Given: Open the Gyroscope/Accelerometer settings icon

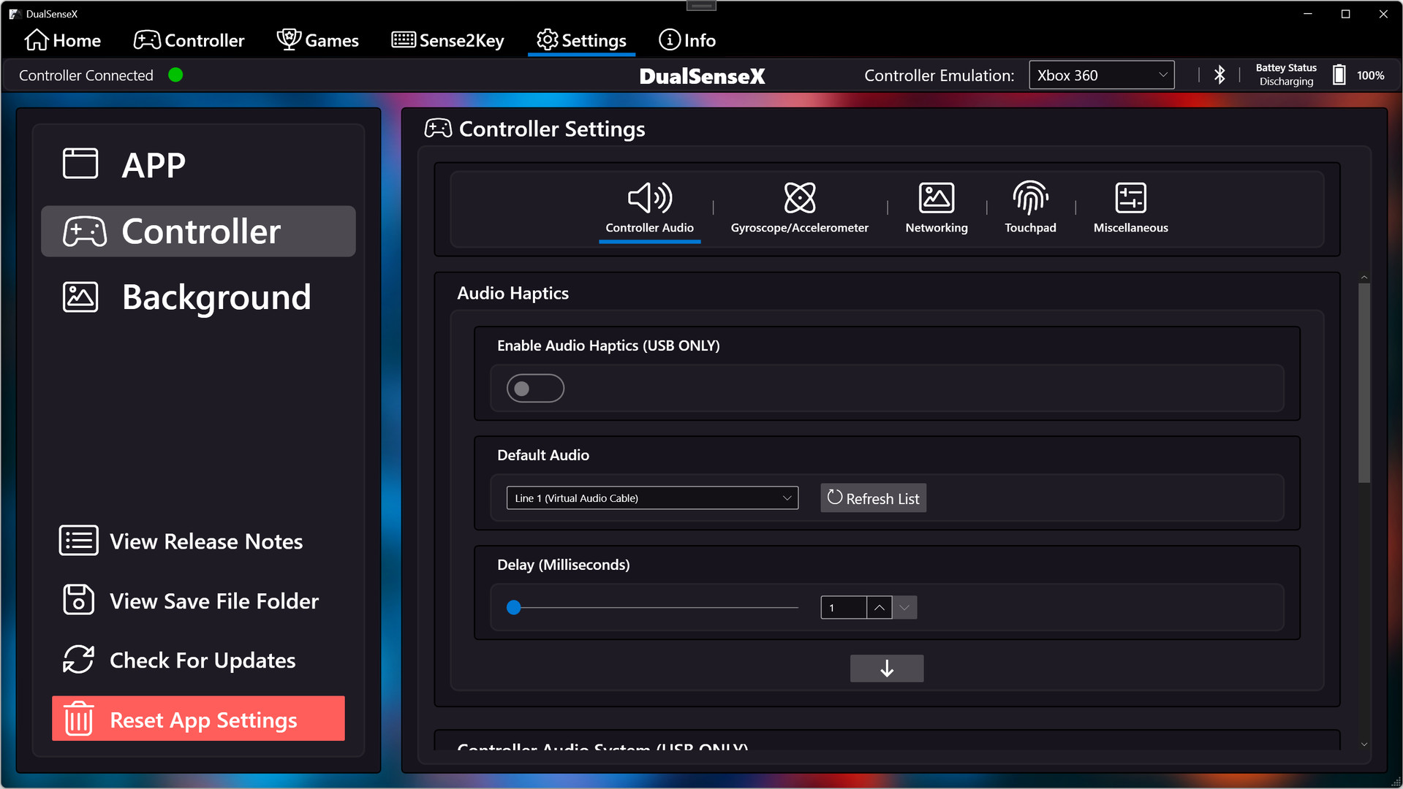Looking at the screenshot, I should pos(799,198).
